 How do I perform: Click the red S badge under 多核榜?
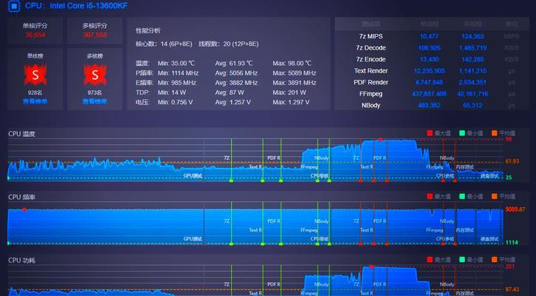tap(95, 75)
